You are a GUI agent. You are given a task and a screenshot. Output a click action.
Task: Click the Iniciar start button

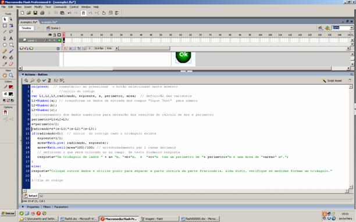click(x=8, y=213)
